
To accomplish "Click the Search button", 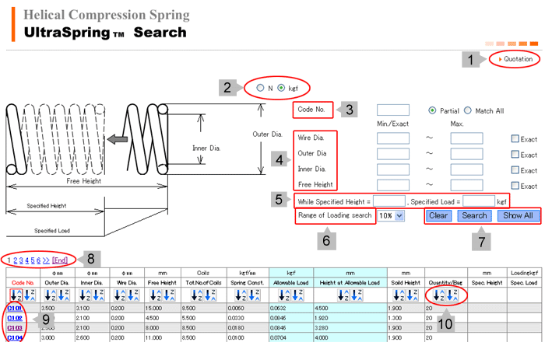I will 474,216.
